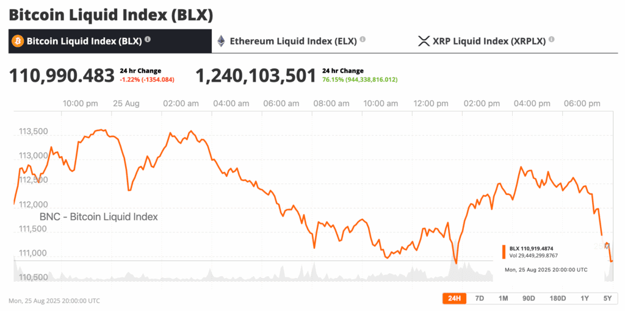Image resolution: width=625 pixels, height=311 pixels.
Task: Select the 1M time range
Action: click(503, 298)
